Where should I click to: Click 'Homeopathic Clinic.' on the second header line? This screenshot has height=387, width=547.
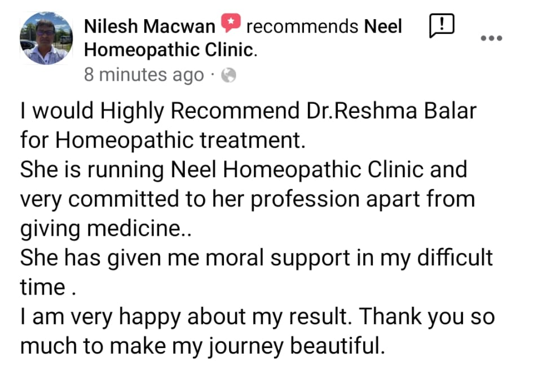(170, 50)
